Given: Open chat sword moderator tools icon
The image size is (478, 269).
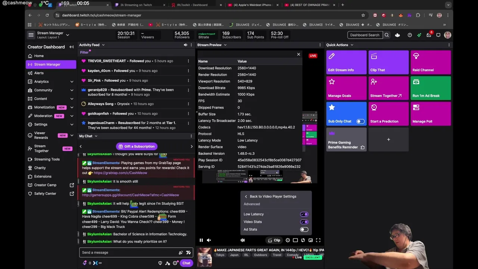Looking at the screenshot, I should pos(168,263).
